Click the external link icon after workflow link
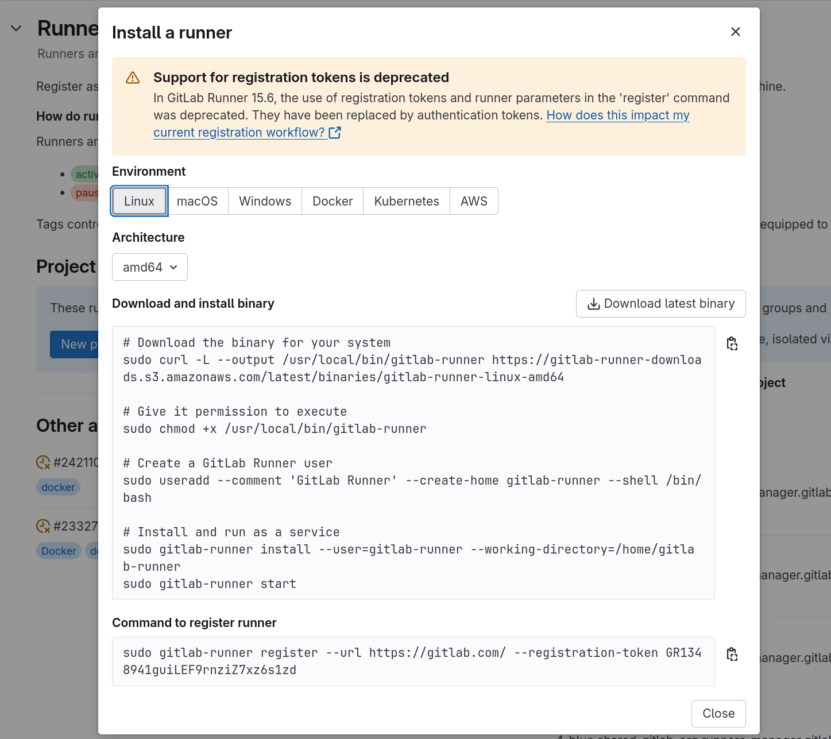This screenshot has width=831, height=739. tap(335, 133)
